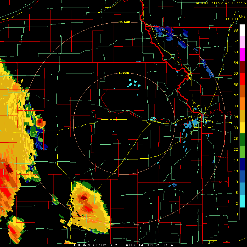The height and width of the screenshot is (247, 247).
Task: Choose the navy blue legend swatch
Action: click(x=242, y=164)
